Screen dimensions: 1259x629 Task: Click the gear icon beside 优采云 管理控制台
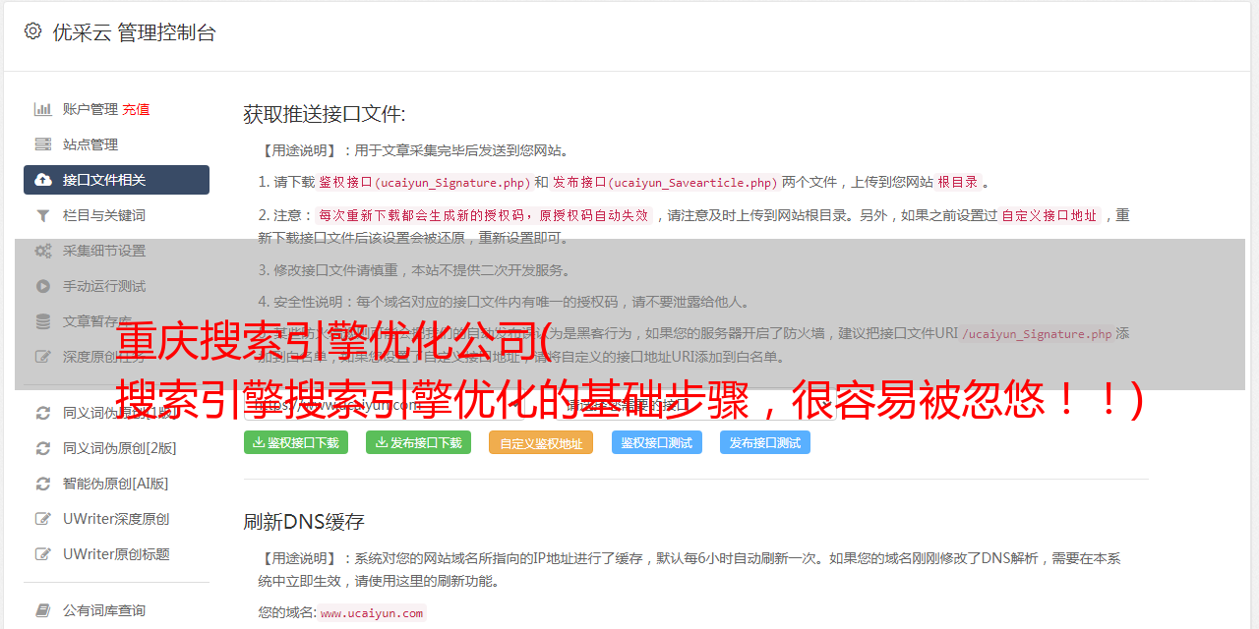pos(32,31)
